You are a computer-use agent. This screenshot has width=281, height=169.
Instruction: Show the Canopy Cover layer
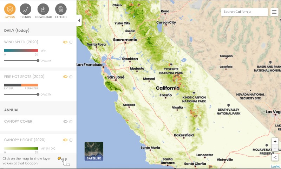(x=65, y=122)
